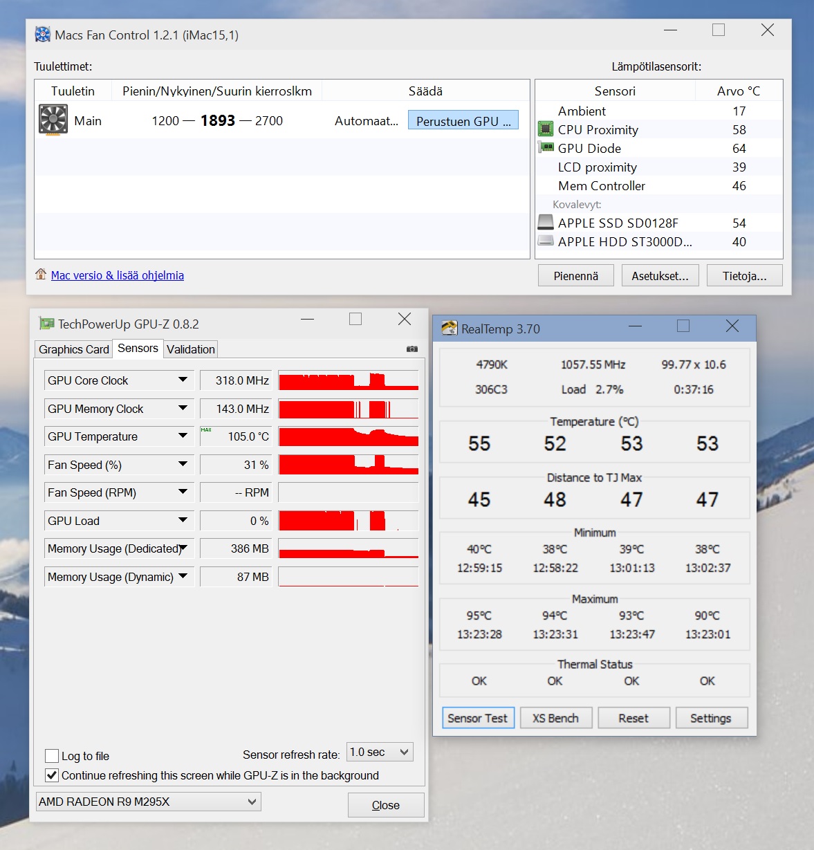Click the Arvo °C column header
814x850 pixels.
[x=739, y=91]
